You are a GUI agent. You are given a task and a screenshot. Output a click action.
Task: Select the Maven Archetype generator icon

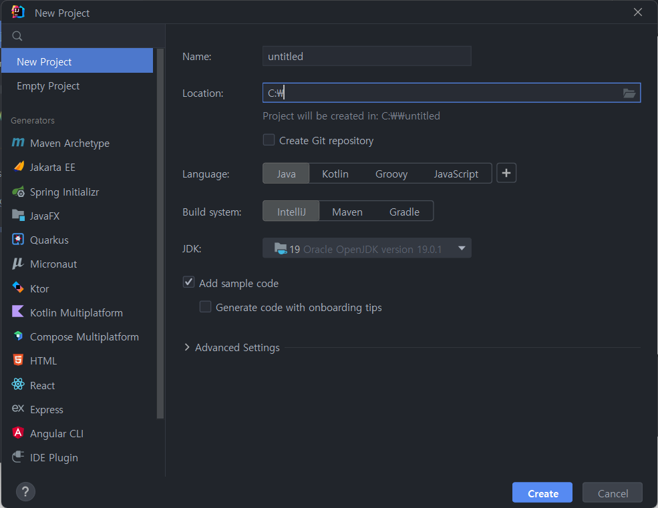click(x=18, y=143)
